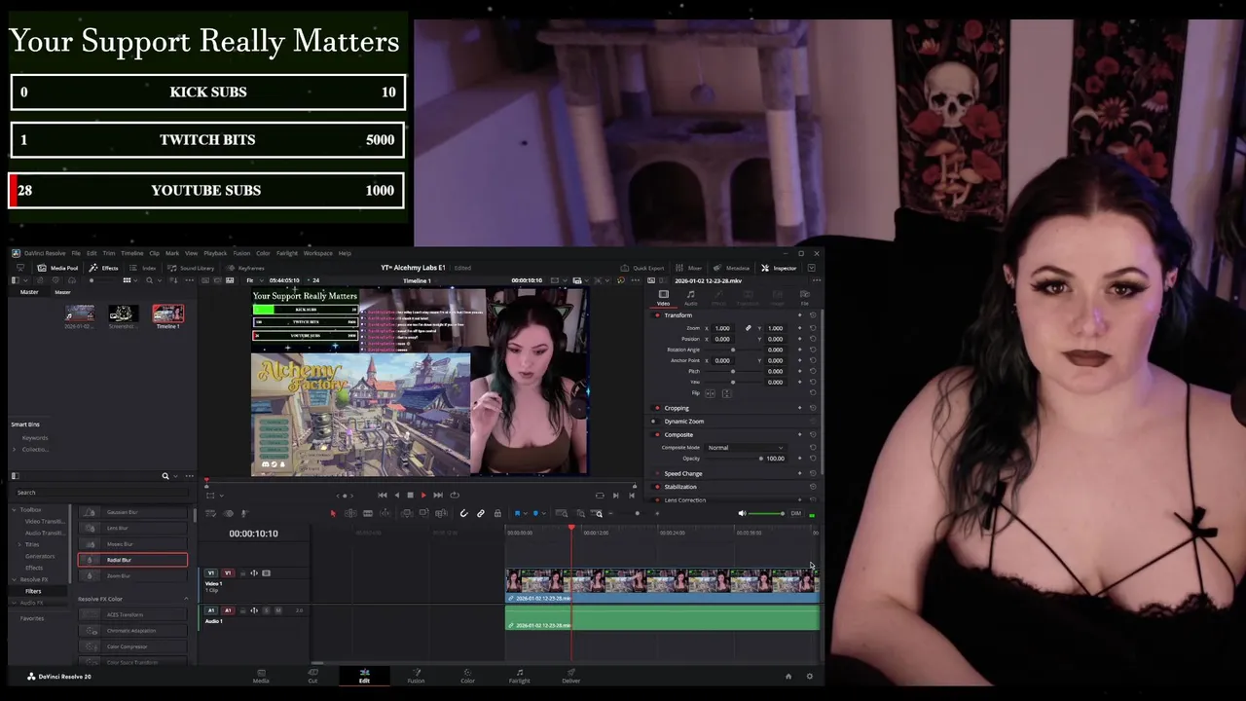Image resolution: width=1246 pixels, height=701 pixels.
Task: Add keyframe for Cropping section
Action: pos(800,408)
